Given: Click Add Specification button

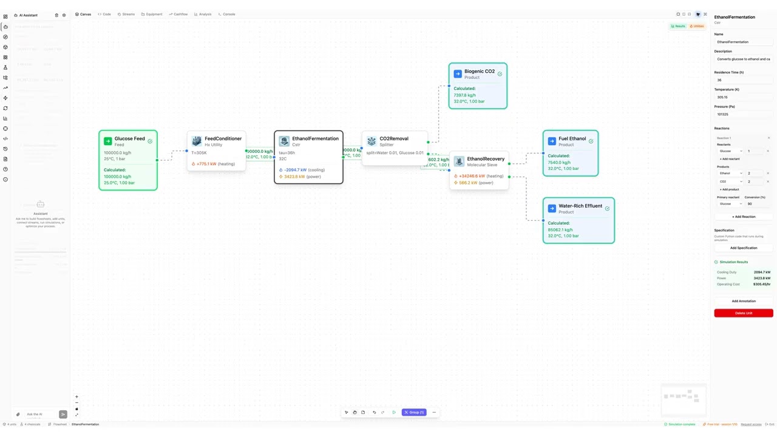Looking at the screenshot, I should point(744,248).
